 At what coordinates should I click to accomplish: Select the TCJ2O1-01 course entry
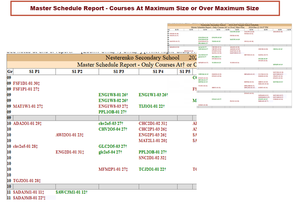[152, 169]
